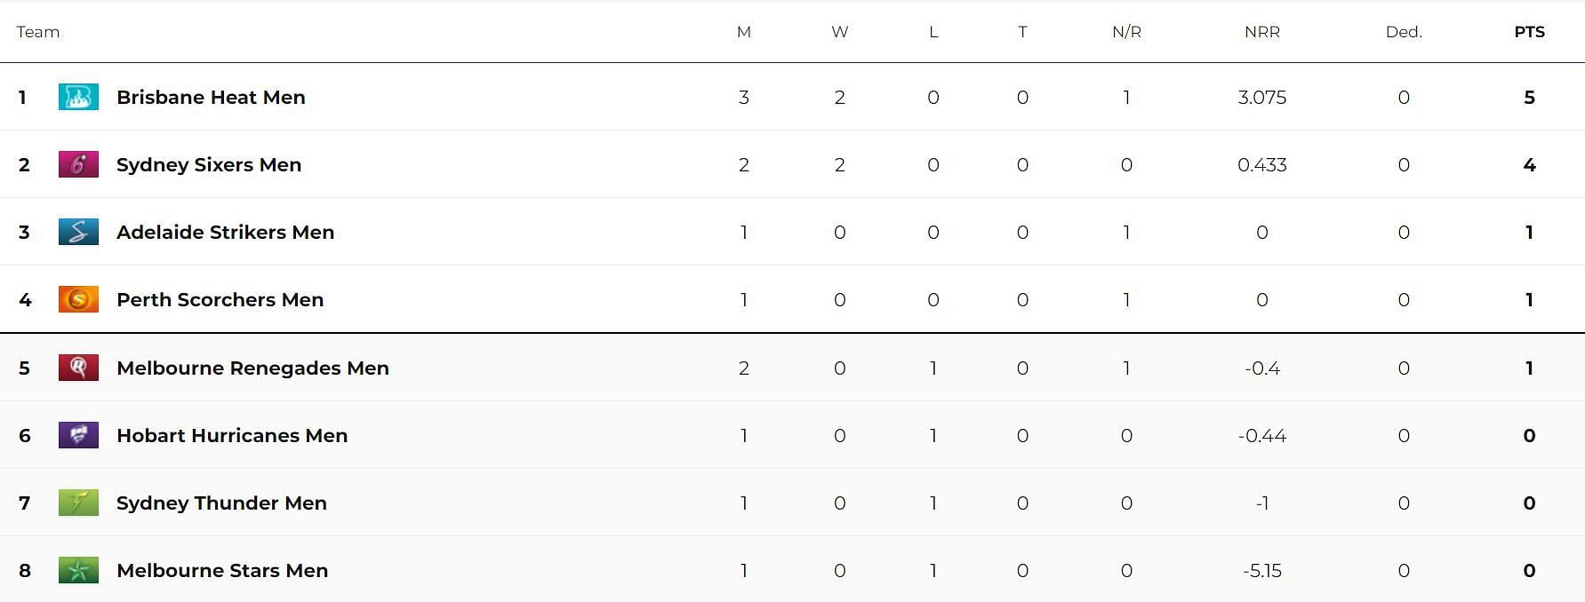Open the Sydney Sixers Men team link

pyautogui.click(x=209, y=164)
